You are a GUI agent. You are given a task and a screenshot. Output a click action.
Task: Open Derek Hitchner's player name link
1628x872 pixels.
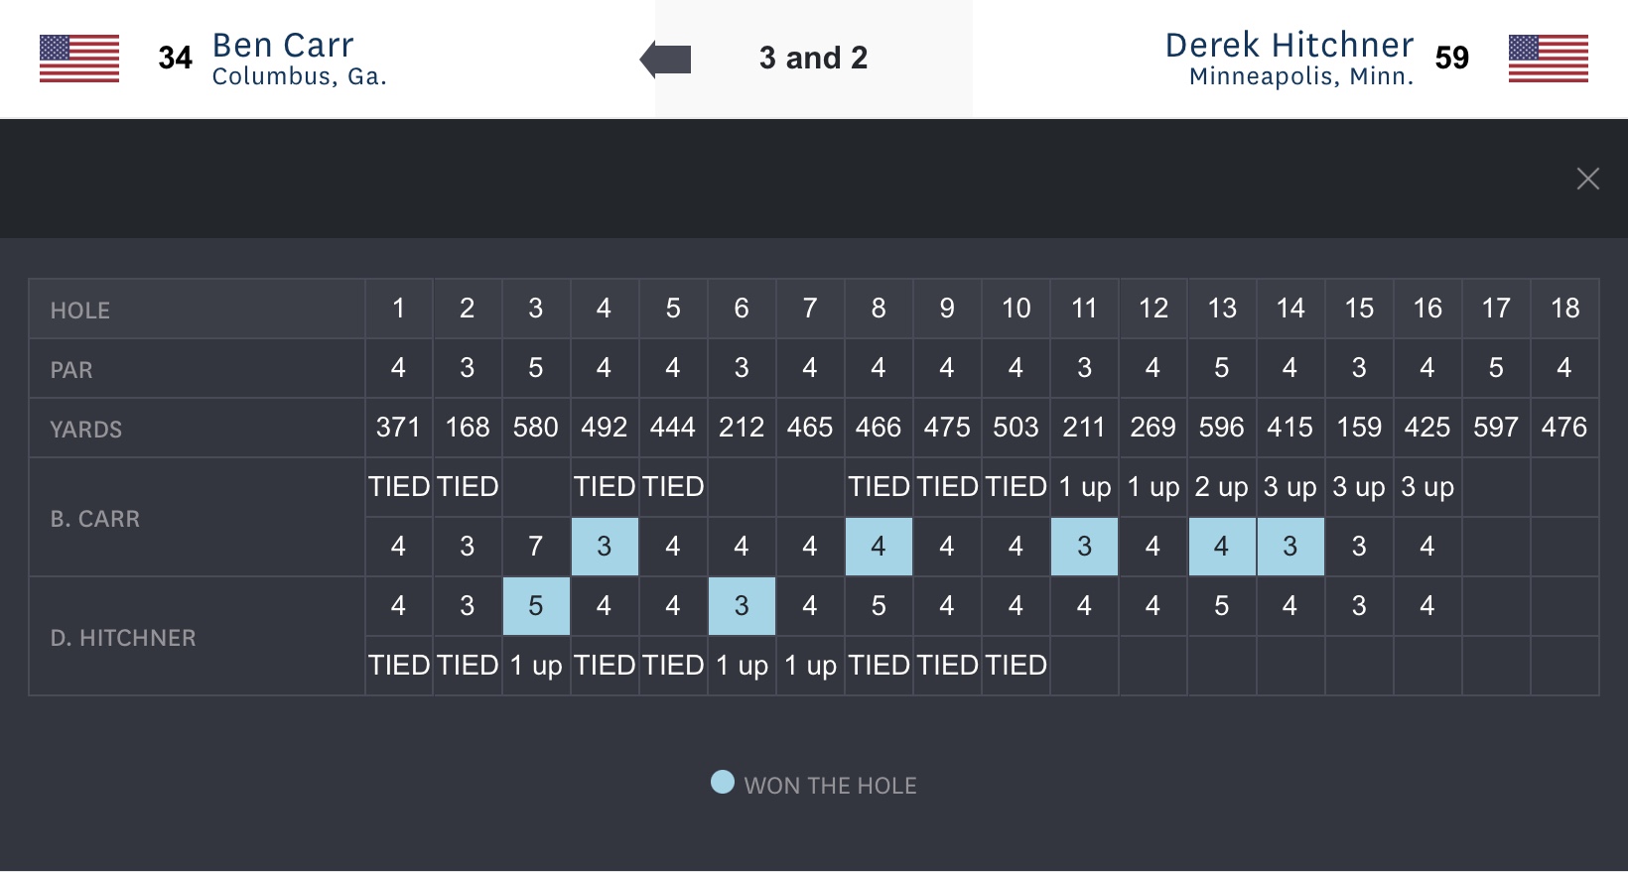pyautogui.click(x=1289, y=45)
